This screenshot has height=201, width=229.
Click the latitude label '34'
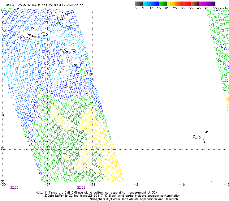(2, 115)
